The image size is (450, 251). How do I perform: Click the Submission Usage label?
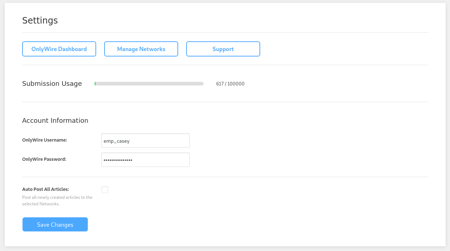tap(52, 84)
